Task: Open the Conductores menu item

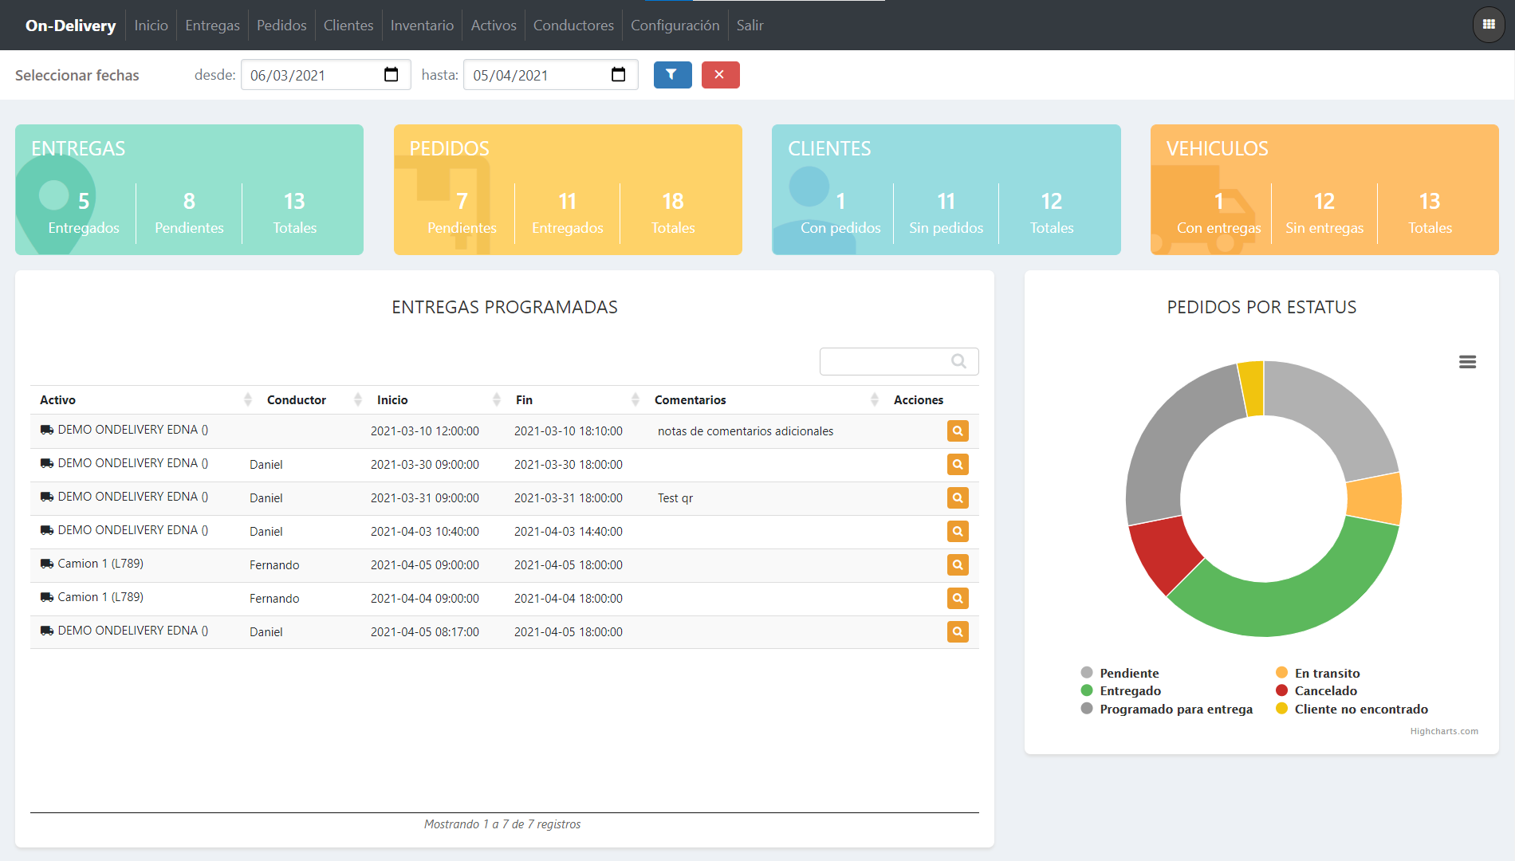Action: click(573, 26)
